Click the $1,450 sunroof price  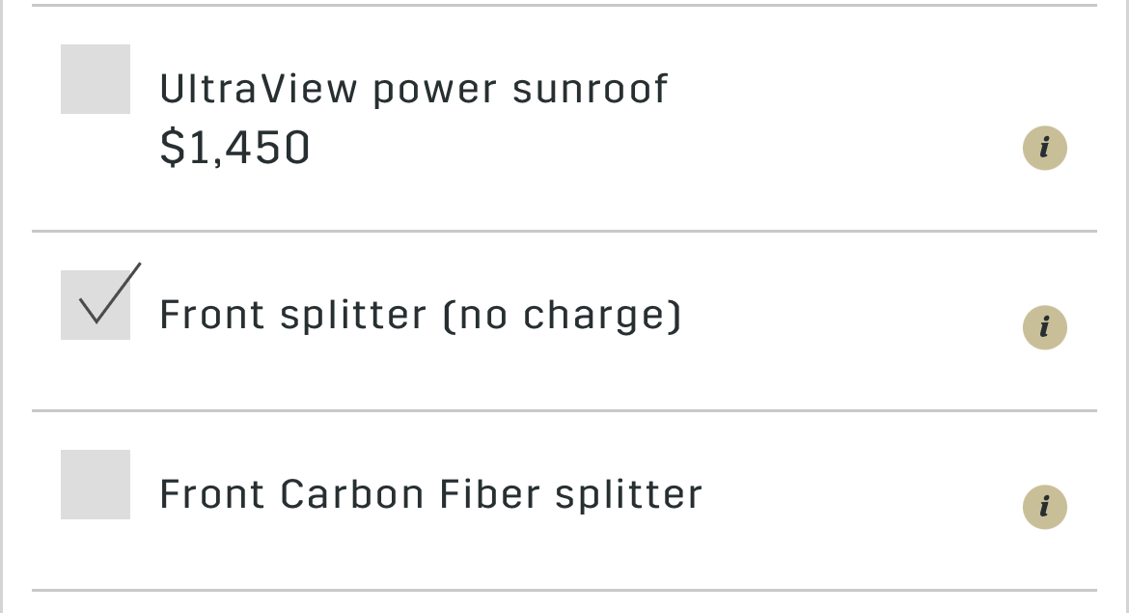(234, 148)
